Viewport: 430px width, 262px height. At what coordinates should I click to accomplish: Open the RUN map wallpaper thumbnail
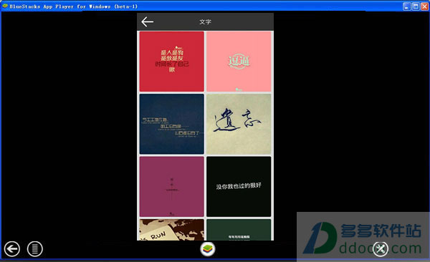(172, 230)
